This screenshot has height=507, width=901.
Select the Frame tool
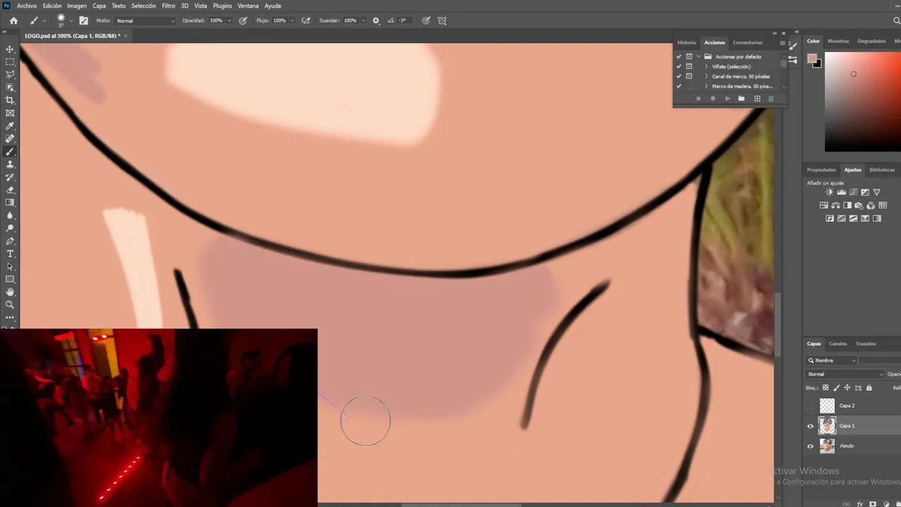(x=10, y=113)
